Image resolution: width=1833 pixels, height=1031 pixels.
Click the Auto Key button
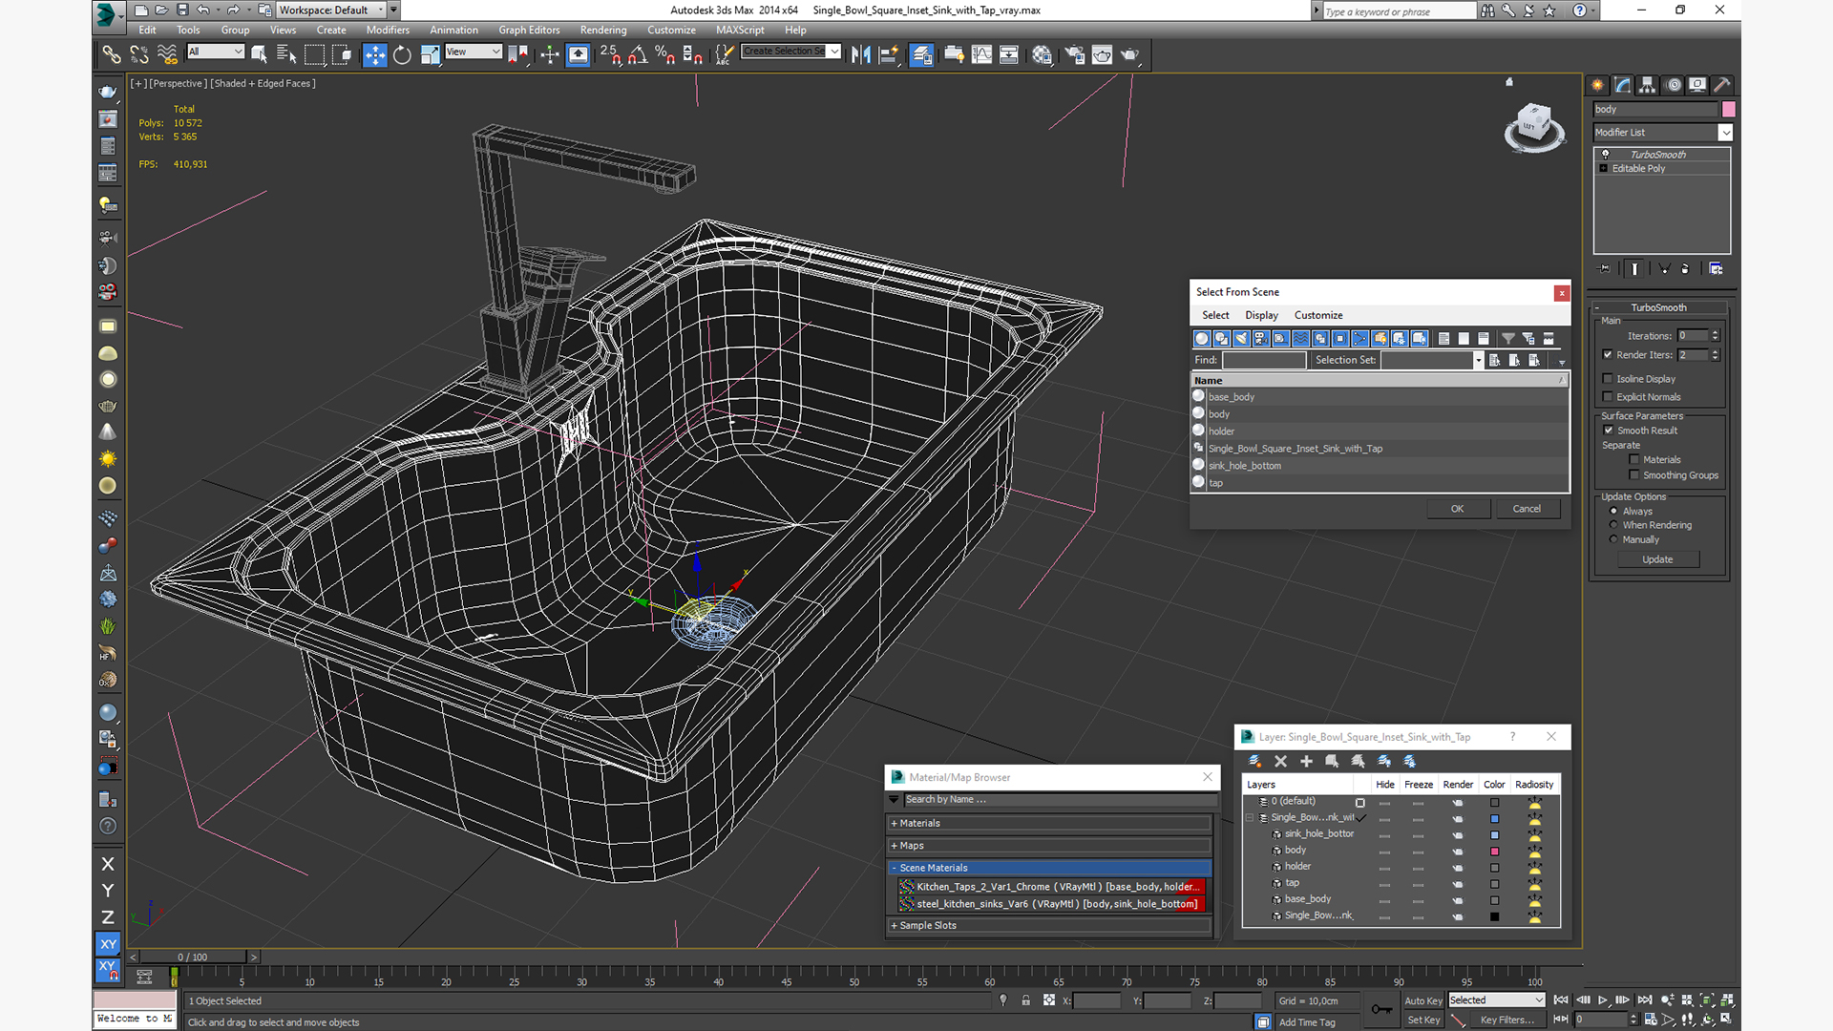[1423, 1000]
